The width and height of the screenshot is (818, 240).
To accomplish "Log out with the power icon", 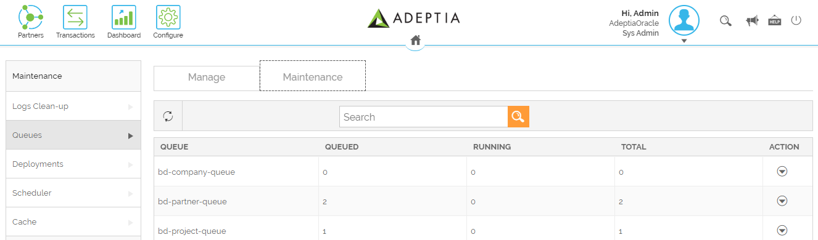I will (796, 20).
